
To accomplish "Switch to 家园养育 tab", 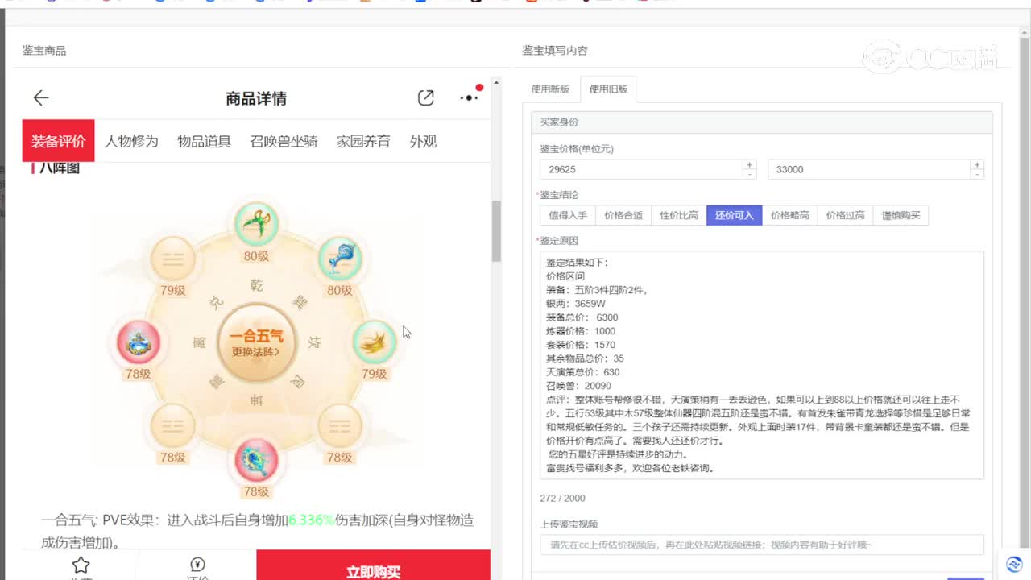I will click(x=363, y=141).
